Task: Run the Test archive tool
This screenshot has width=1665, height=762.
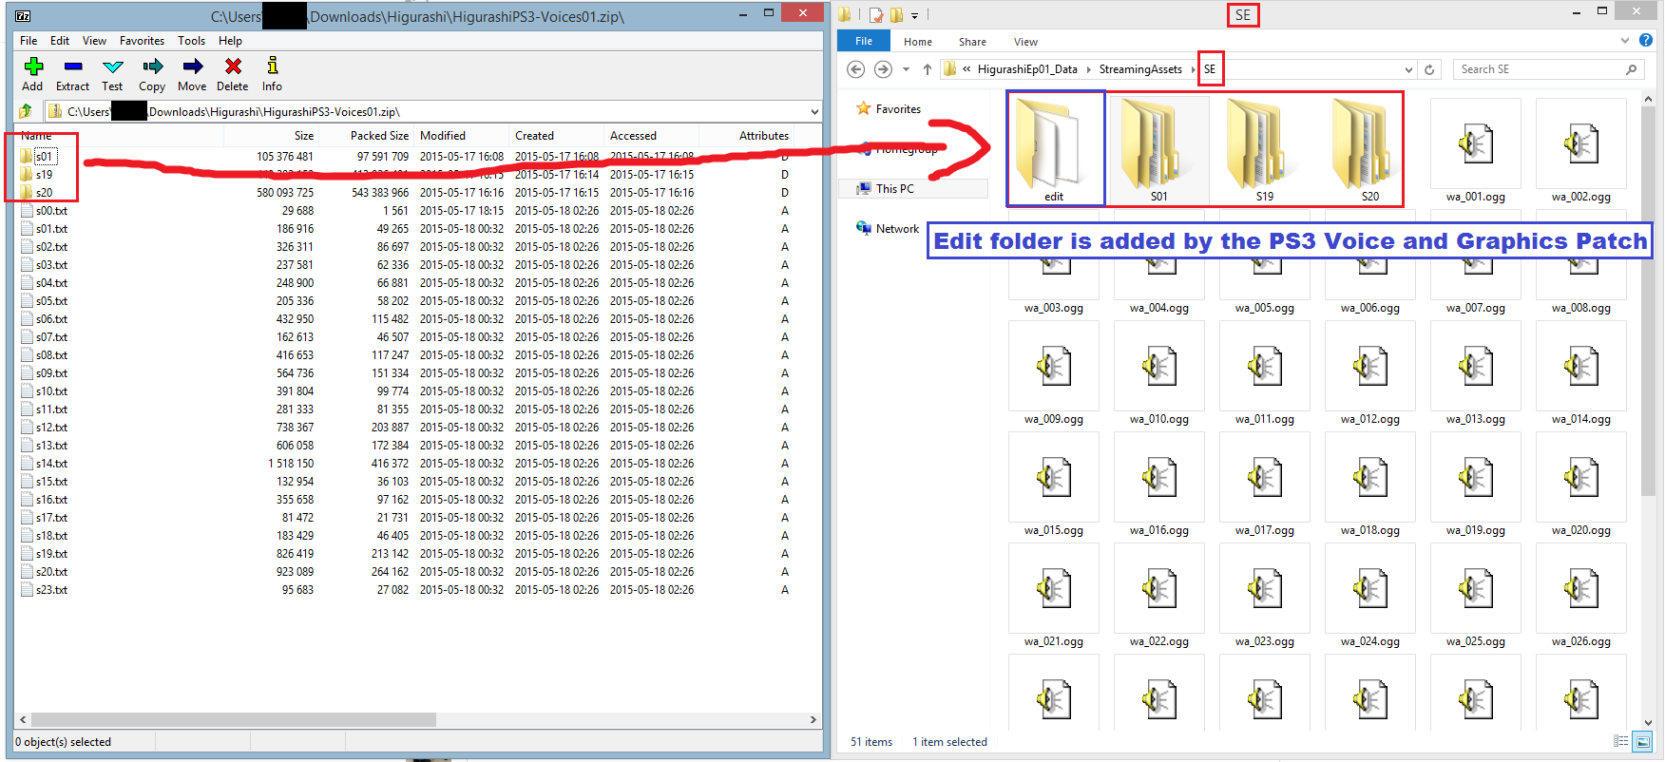Action: coord(112,74)
